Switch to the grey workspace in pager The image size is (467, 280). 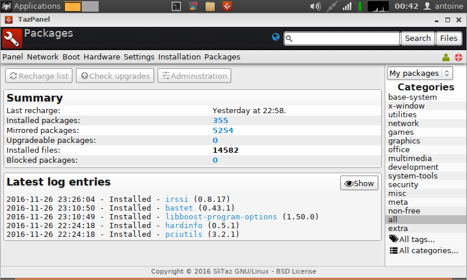click(x=90, y=6)
